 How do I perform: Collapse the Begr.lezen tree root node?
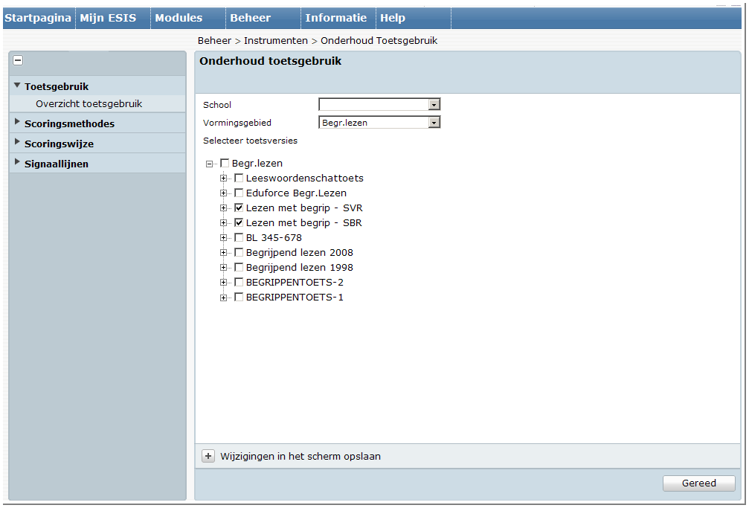pos(209,164)
